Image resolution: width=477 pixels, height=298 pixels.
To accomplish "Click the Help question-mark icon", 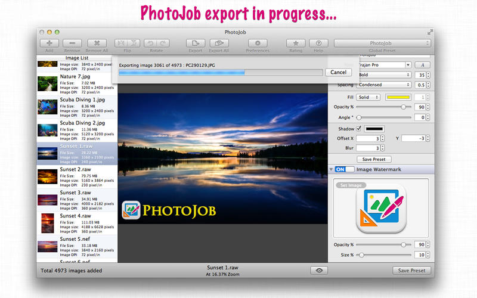I will pos(318,43).
